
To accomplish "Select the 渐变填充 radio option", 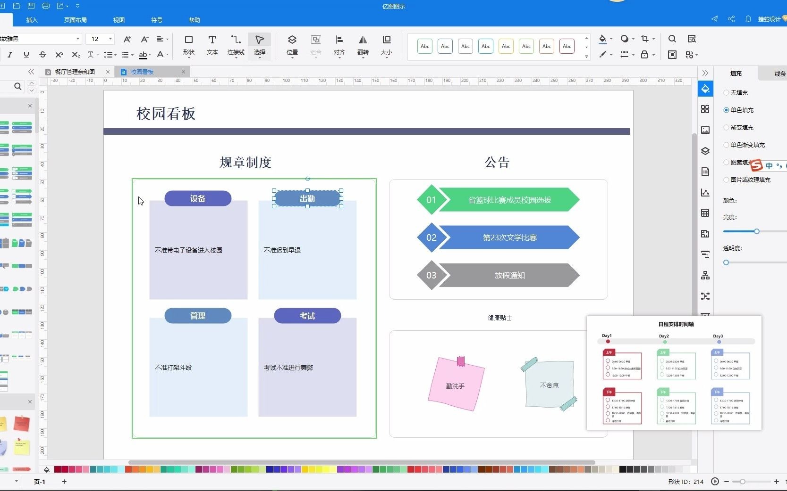I will [727, 127].
